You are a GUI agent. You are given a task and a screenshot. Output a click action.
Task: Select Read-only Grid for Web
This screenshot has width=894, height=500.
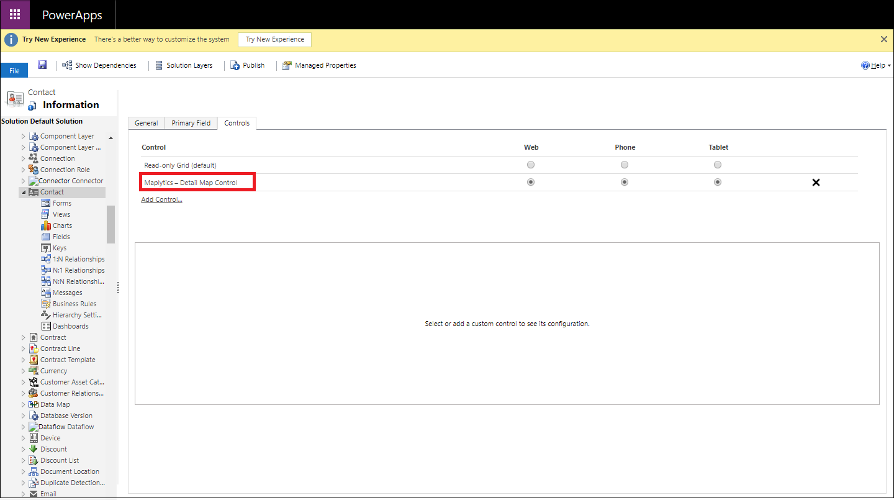[x=530, y=165]
